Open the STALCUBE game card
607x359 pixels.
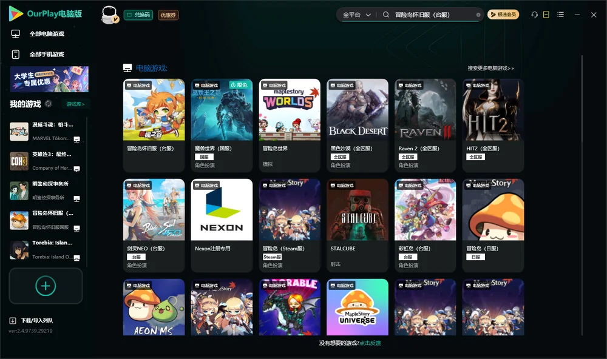[x=358, y=225]
